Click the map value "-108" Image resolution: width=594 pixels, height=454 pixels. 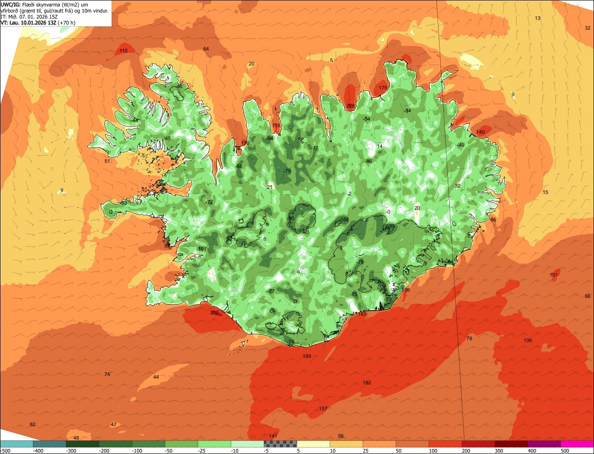(x=344, y=220)
